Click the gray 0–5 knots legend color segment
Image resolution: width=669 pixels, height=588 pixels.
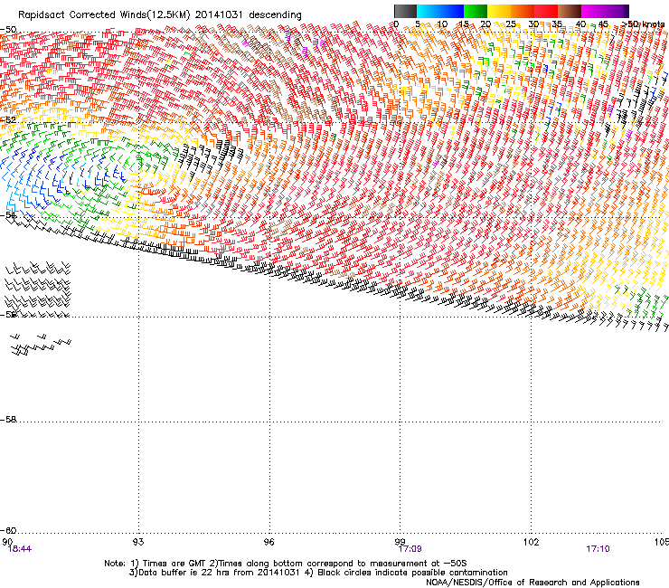[x=405, y=11]
